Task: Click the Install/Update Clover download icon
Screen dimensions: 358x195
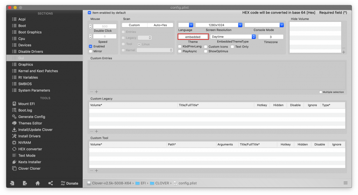Action: pos(14,130)
